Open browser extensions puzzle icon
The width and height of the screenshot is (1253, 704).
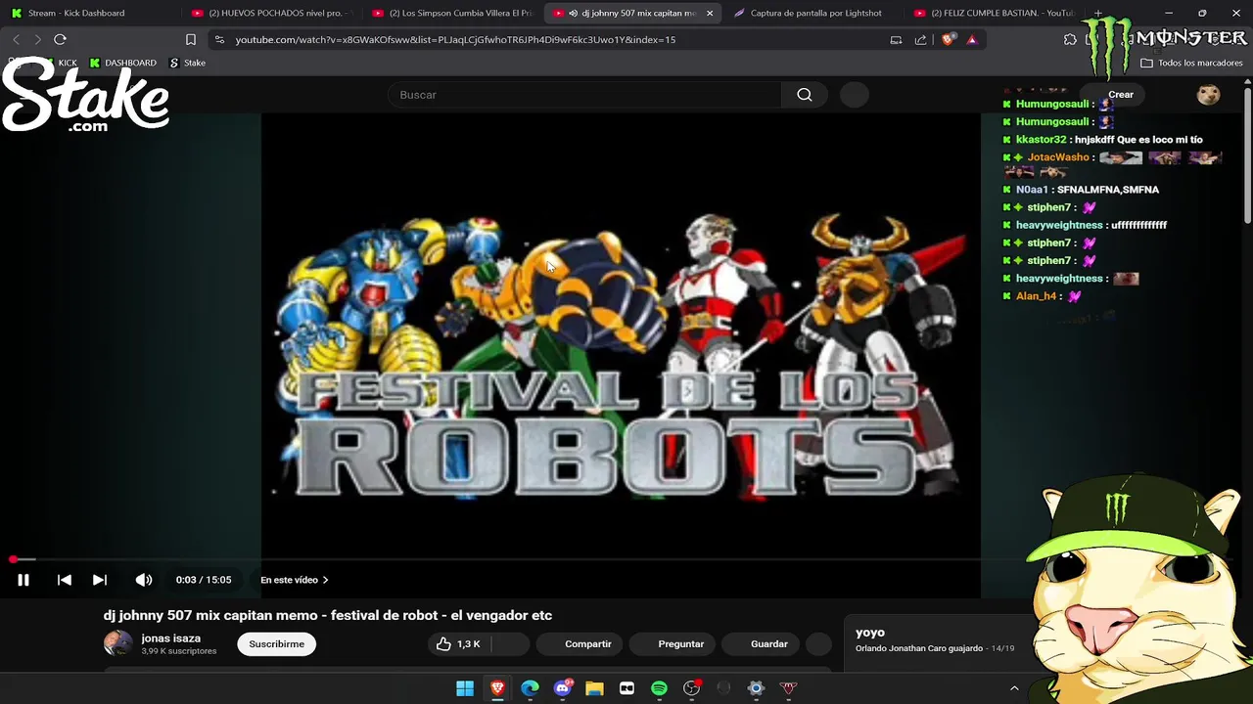pyautogui.click(x=1070, y=39)
